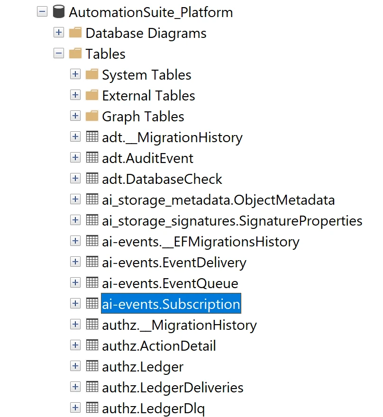Click the authz.ActionDetail table icon
Screen dimensions: 383x417
click(92, 345)
